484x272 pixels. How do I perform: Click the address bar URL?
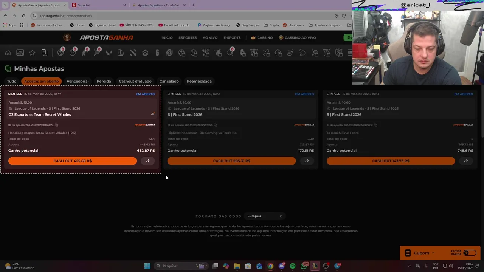click(65, 16)
